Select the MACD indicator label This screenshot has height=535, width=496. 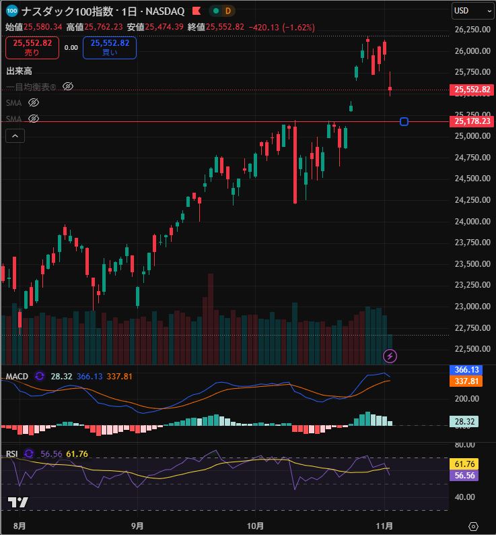17,376
